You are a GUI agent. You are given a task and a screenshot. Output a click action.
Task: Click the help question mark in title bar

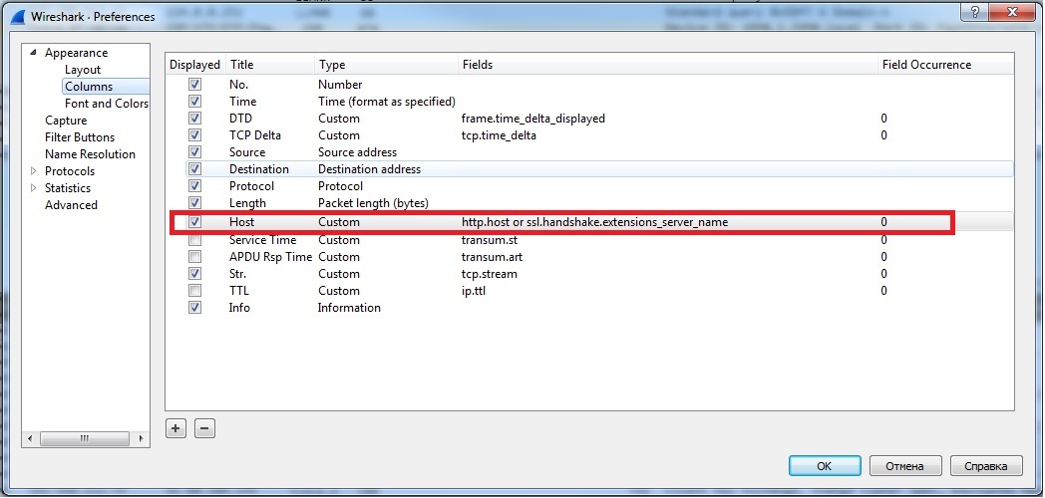974,12
